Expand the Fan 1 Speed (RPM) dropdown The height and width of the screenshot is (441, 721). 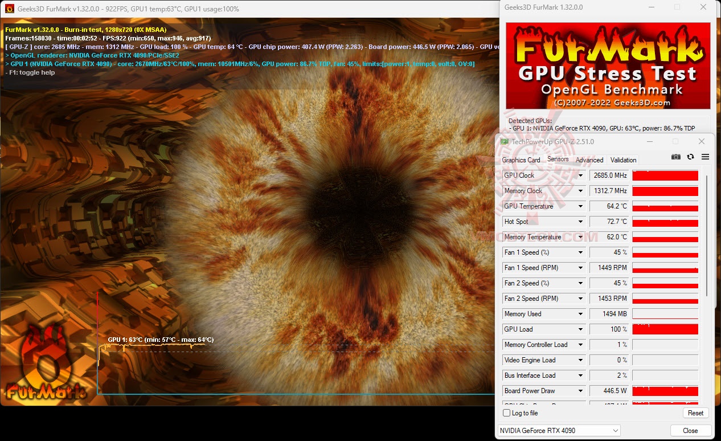(x=581, y=268)
